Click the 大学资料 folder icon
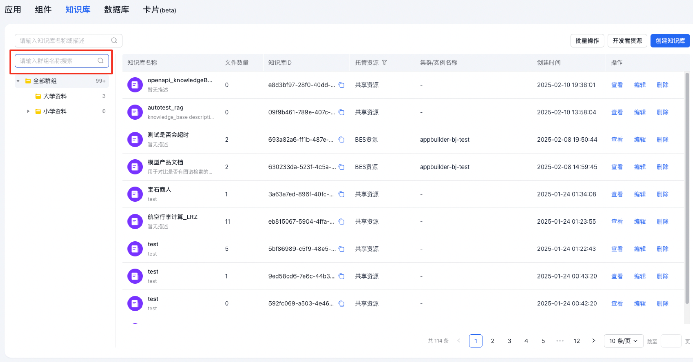 [38, 96]
